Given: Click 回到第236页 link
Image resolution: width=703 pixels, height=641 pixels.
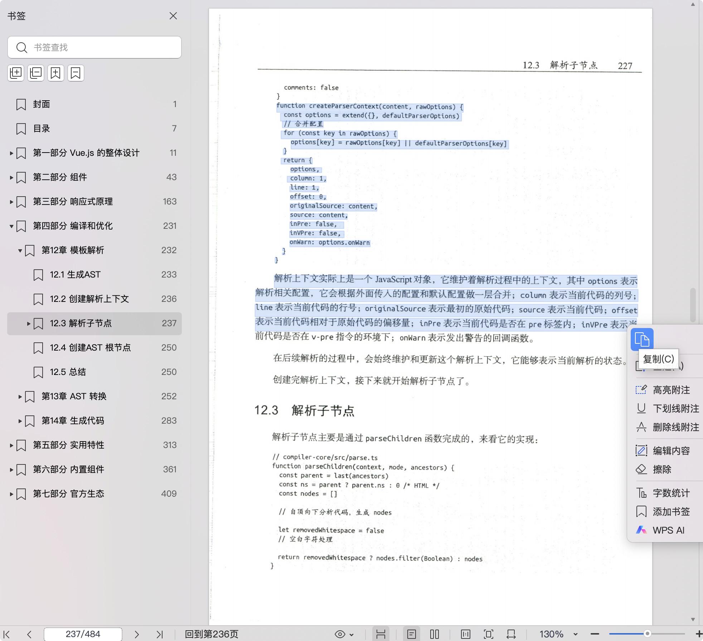Looking at the screenshot, I should (212, 634).
